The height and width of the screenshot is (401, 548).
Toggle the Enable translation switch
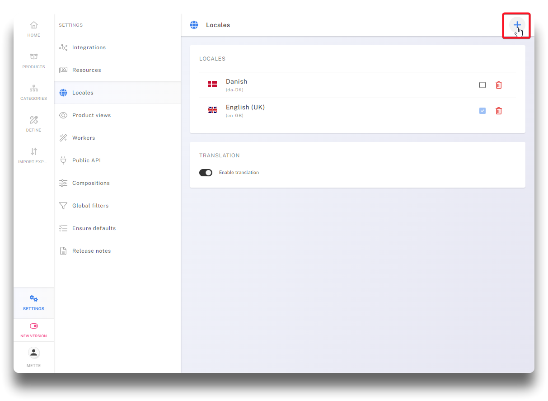[206, 173]
